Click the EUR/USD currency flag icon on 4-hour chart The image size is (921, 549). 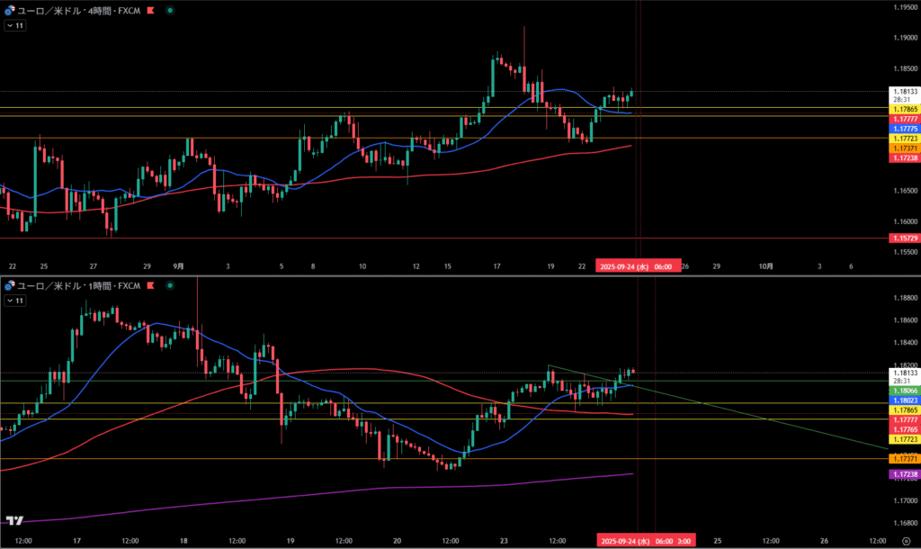coord(10,10)
